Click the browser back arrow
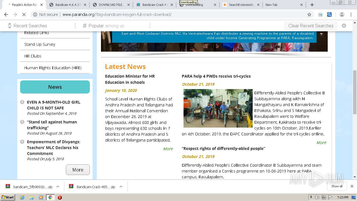The image size is (357, 201). (6, 15)
